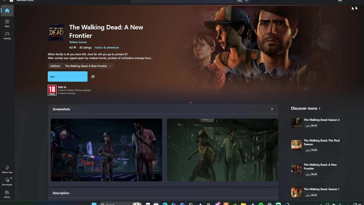
Task: Click Season 1 thumbnail image
Action: (x=296, y=192)
